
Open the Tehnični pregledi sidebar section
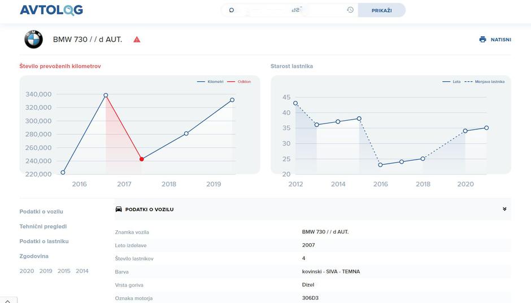click(43, 226)
